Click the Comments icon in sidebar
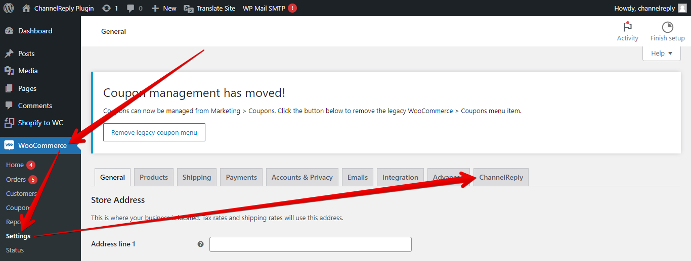Viewport: 691px width, 261px height. click(9, 106)
